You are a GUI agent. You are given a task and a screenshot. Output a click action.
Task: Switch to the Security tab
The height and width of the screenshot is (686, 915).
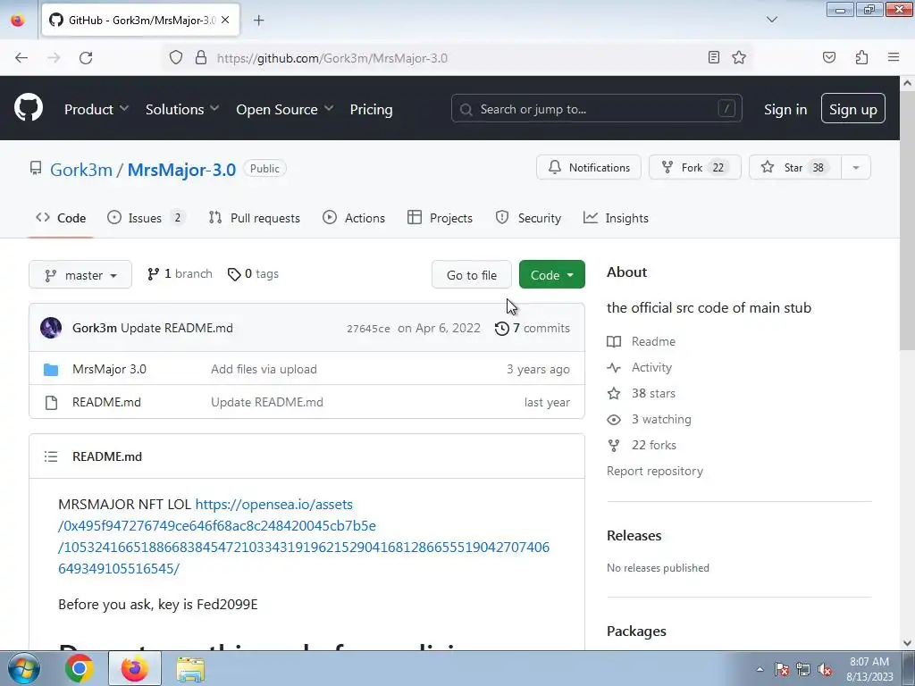[x=528, y=218]
